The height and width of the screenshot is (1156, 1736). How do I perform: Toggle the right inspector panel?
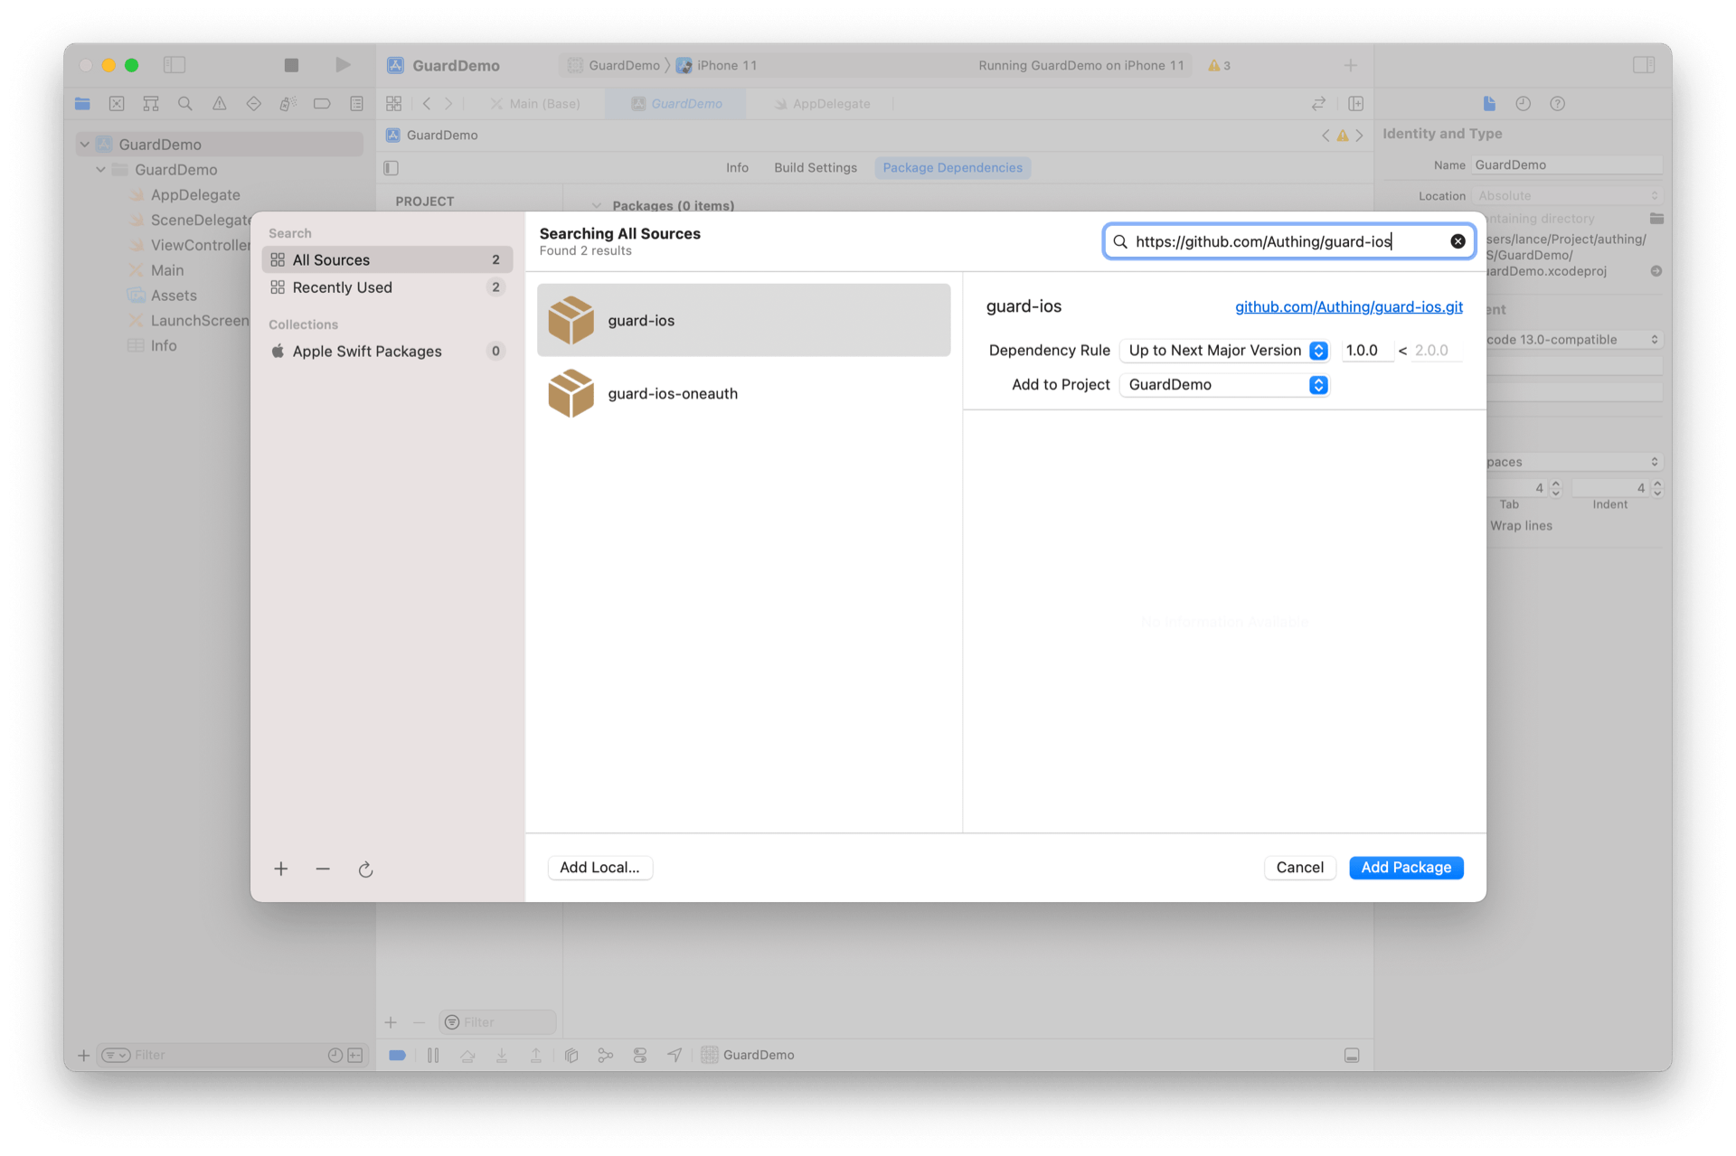[x=1644, y=65]
